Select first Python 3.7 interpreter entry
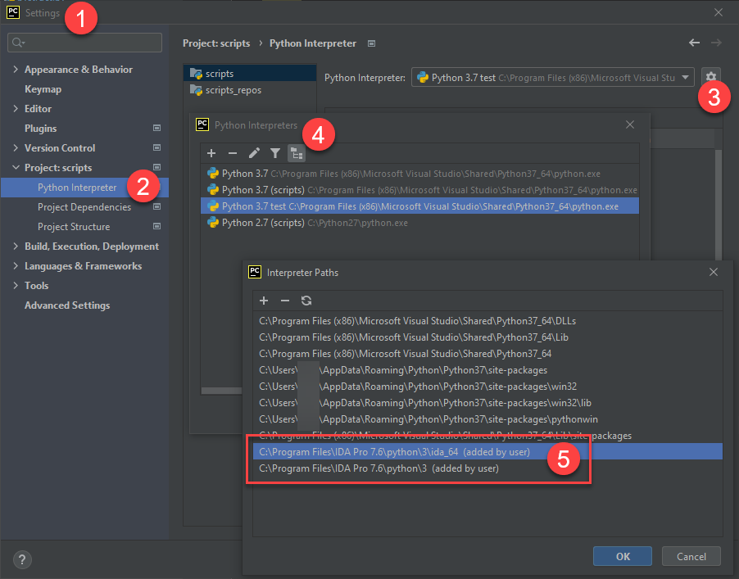Screen dimensions: 739x579 419,174
